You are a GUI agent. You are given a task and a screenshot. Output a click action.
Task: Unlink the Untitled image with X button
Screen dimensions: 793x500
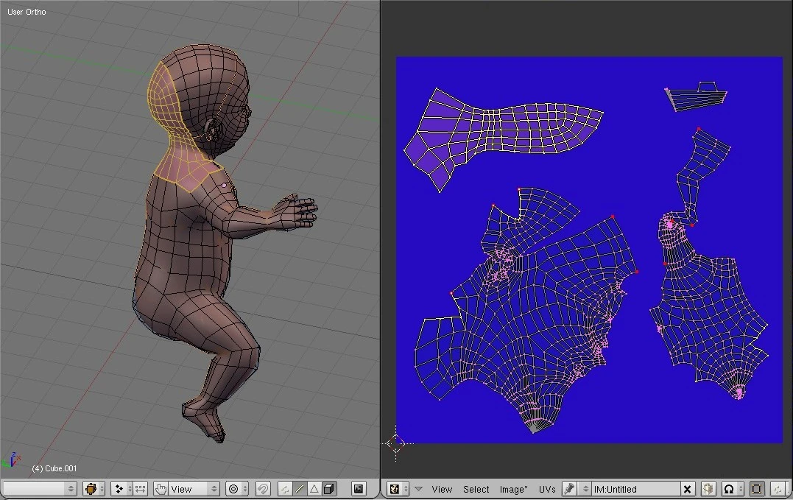pyautogui.click(x=687, y=489)
